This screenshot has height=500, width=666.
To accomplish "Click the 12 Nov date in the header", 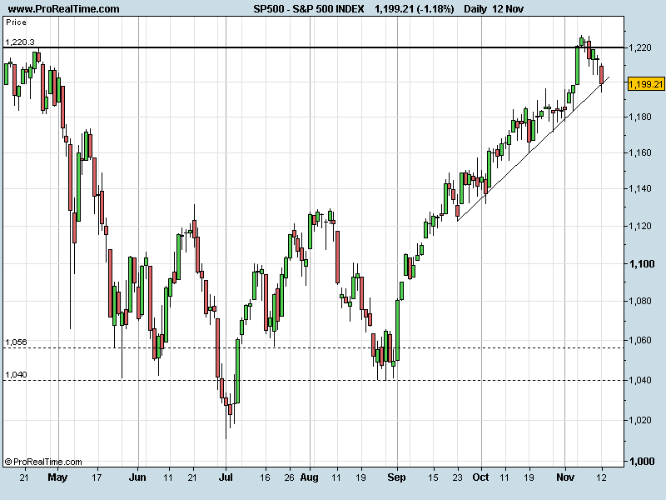I will pyautogui.click(x=508, y=8).
